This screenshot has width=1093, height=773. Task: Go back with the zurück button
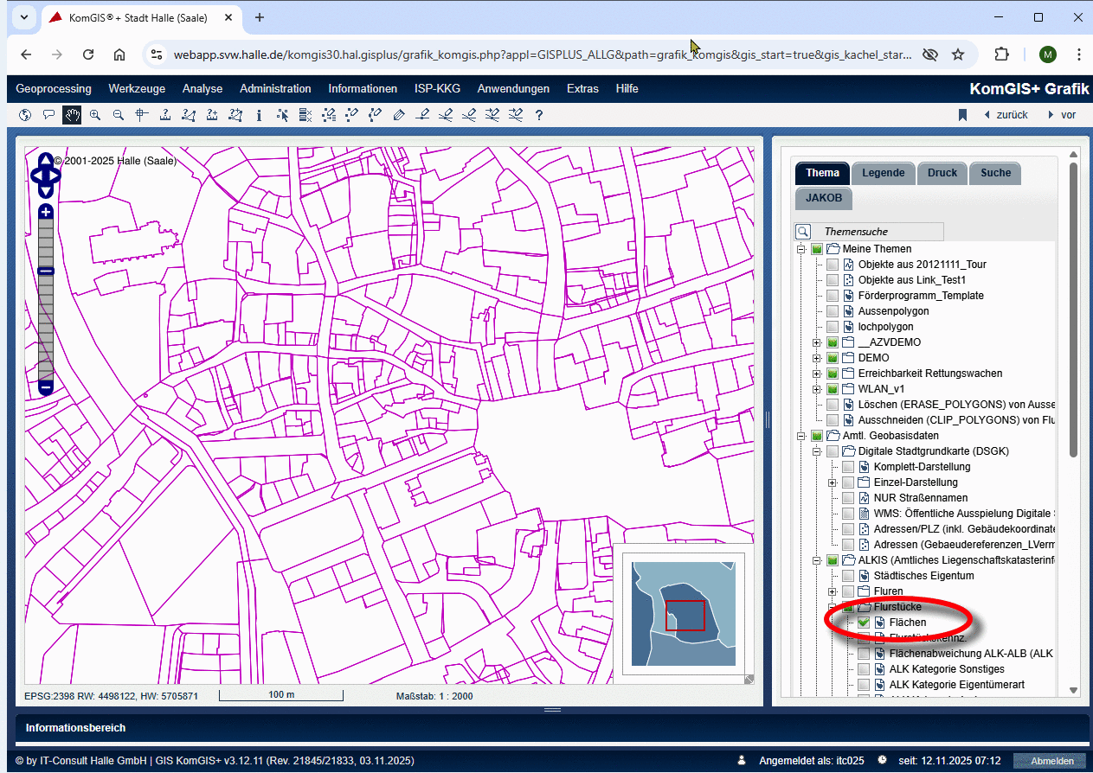pos(1005,115)
